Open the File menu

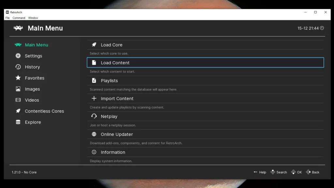pyautogui.click(x=8, y=18)
